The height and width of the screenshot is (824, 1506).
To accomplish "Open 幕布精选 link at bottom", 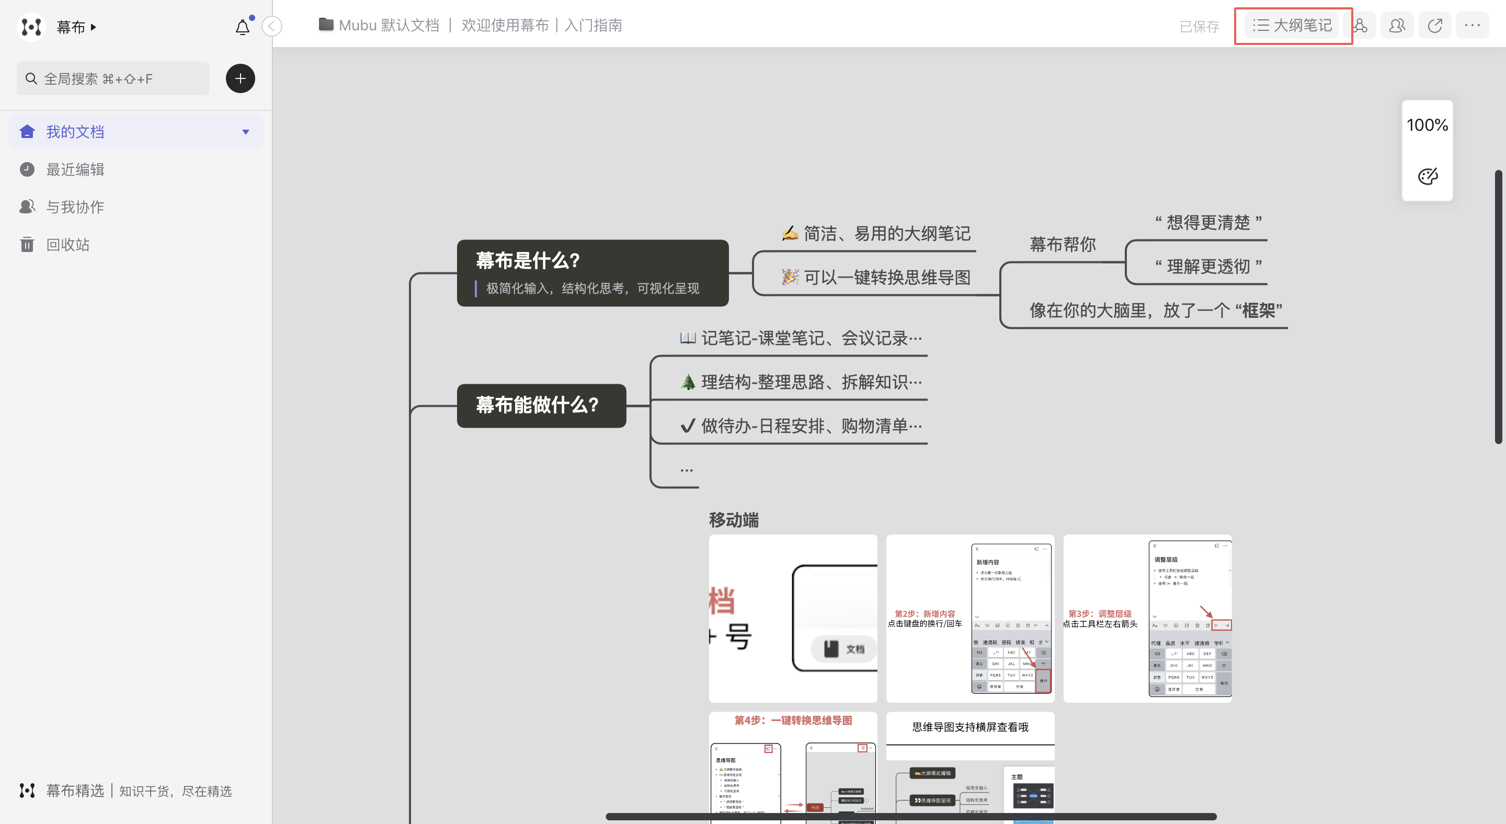I will (125, 791).
